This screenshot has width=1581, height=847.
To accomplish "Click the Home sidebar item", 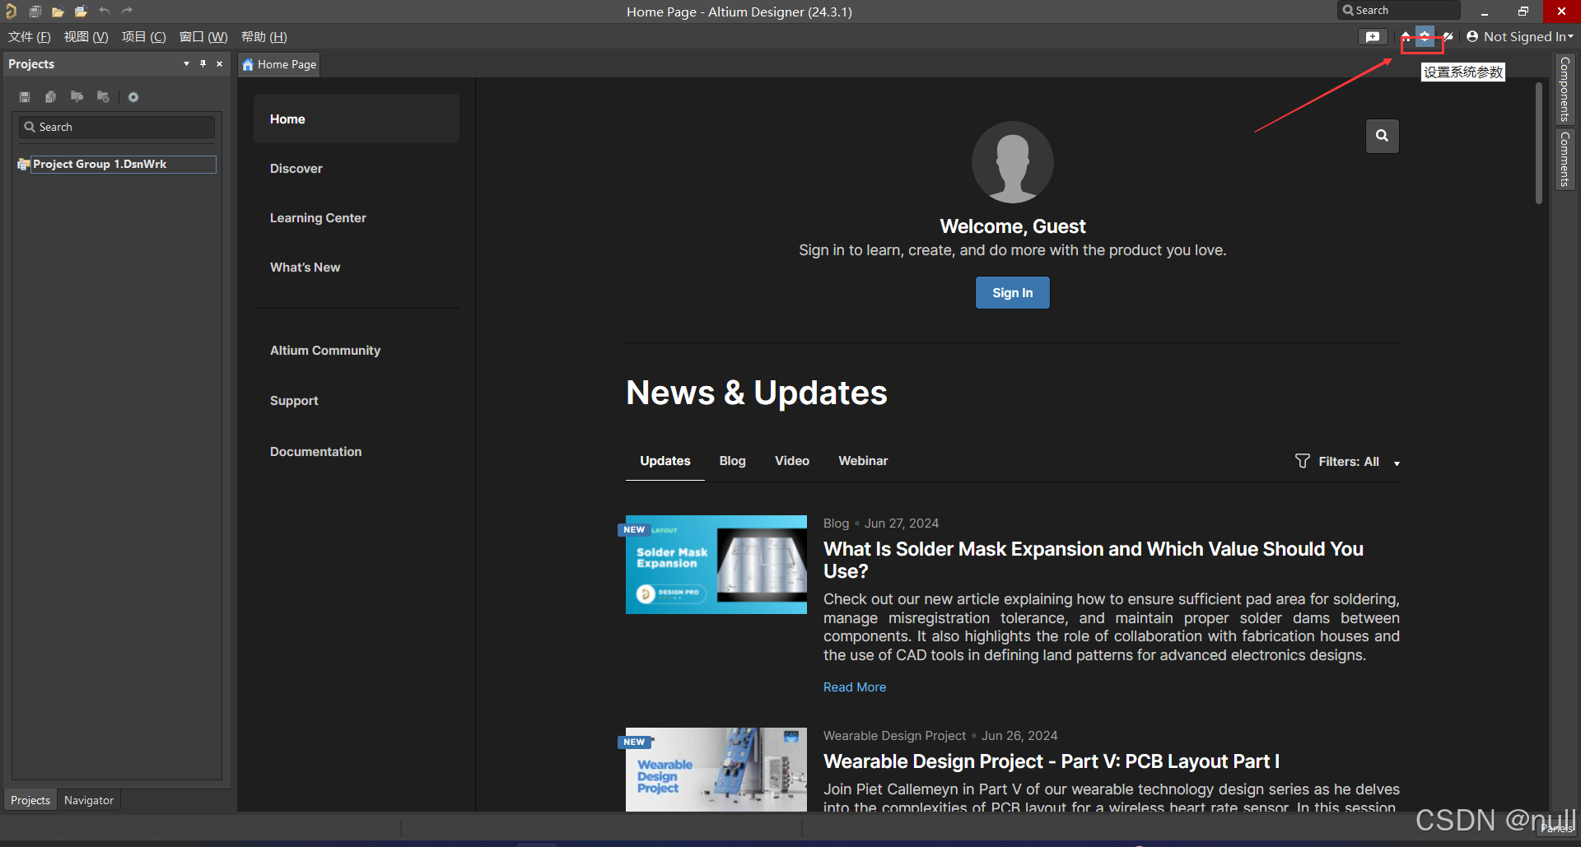I will (356, 119).
